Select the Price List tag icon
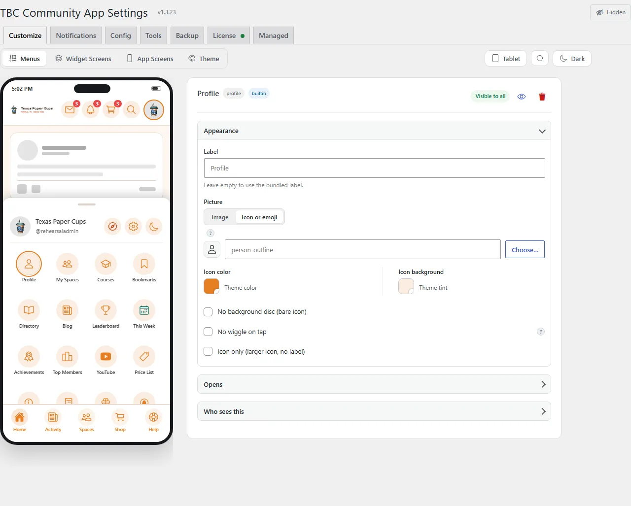Screen dimensions: 631x506 tap(144, 357)
